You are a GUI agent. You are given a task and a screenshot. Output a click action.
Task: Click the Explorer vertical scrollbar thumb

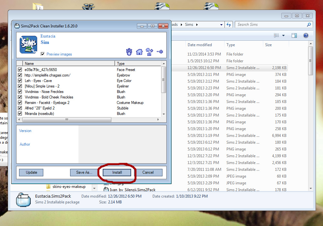pyautogui.click(x=311, y=61)
